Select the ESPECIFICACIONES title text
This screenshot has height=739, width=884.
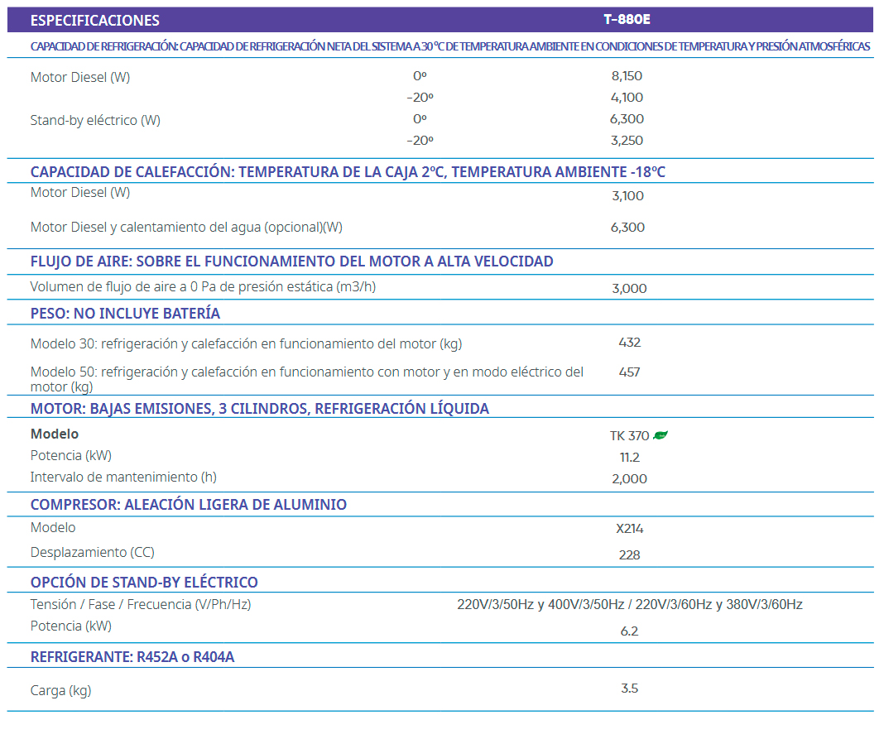click(x=95, y=21)
